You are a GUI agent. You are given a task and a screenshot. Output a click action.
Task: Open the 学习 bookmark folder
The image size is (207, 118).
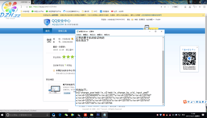coord(94,11)
